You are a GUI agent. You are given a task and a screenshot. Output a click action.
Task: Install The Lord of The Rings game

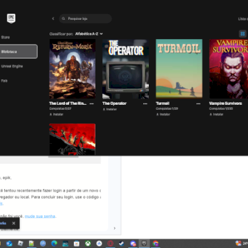[x=56, y=114]
